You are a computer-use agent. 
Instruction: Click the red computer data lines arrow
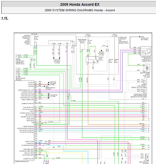[x=54, y=58]
